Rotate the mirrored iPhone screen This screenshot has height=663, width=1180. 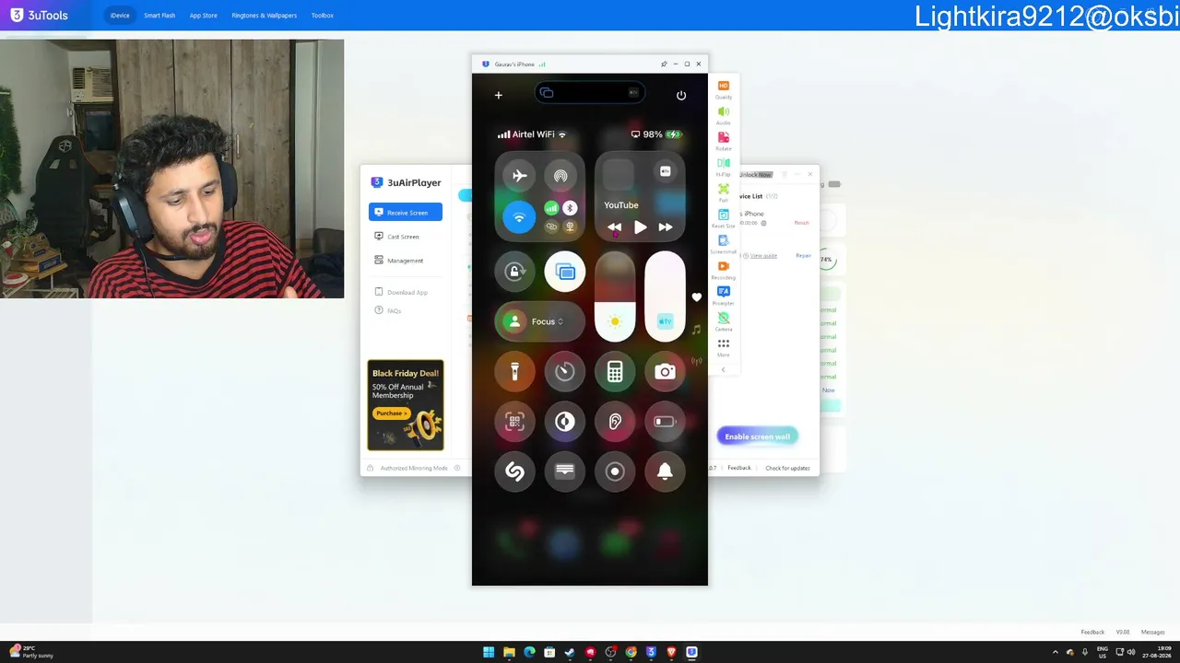tap(724, 141)
